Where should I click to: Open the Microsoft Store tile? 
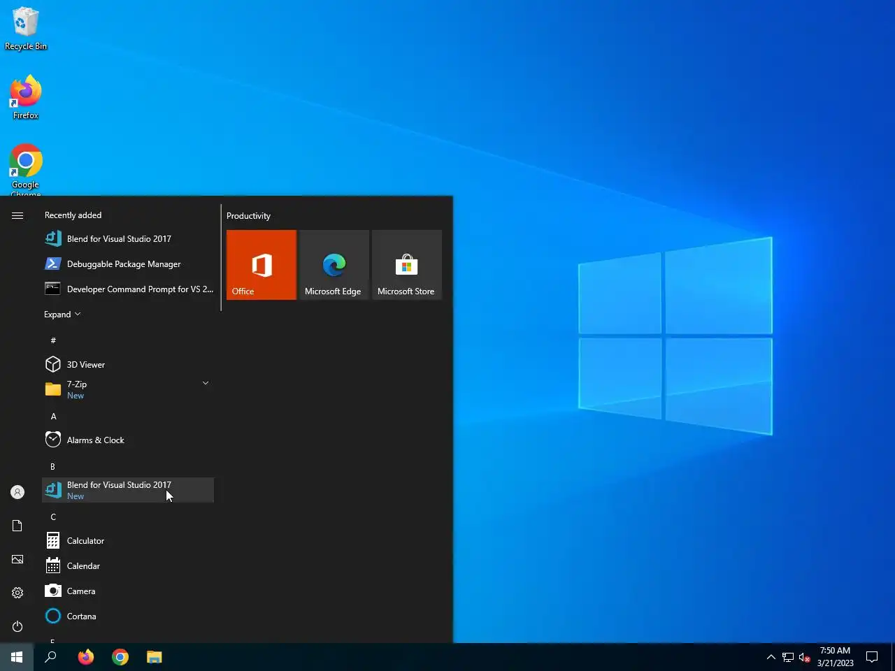(407, 265)
